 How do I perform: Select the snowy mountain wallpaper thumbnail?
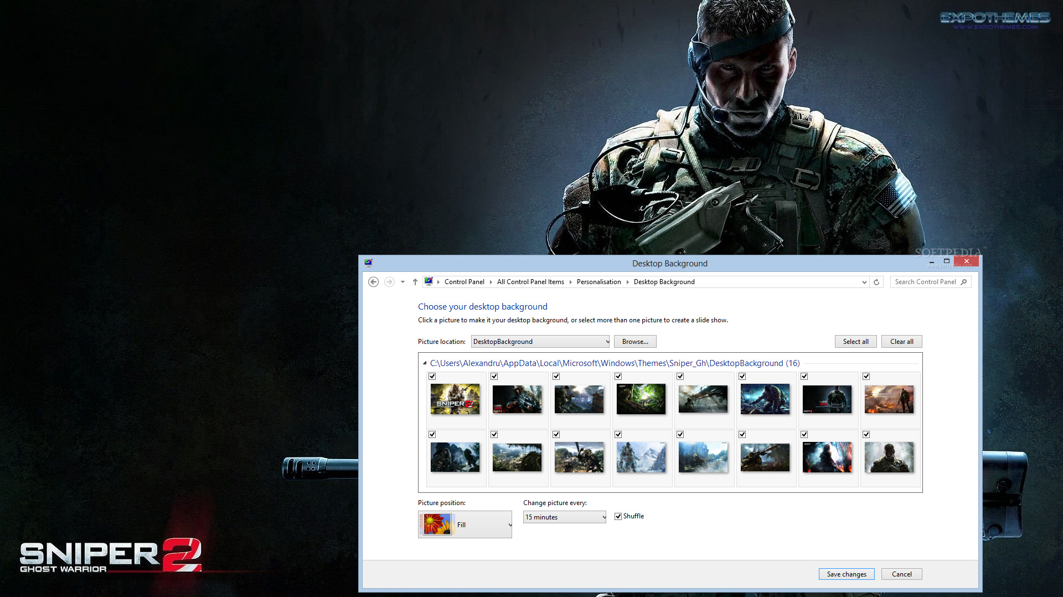[641, 457]
